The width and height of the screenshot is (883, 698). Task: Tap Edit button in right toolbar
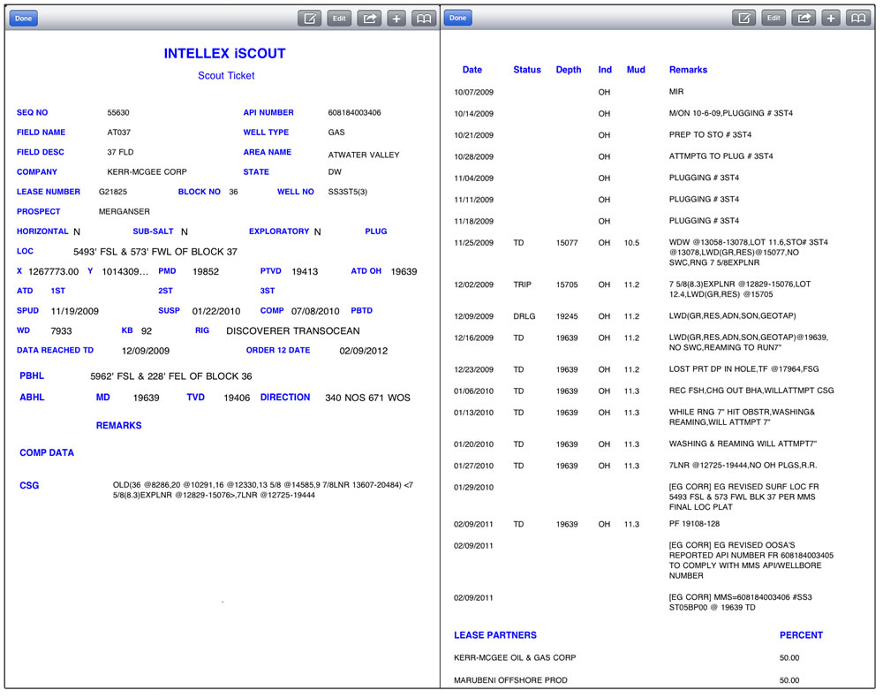pos(774,18)
